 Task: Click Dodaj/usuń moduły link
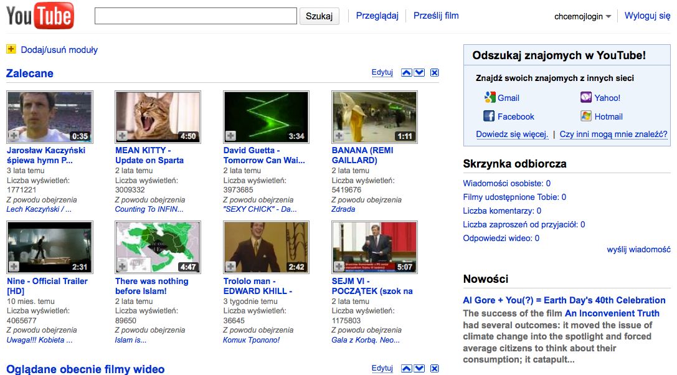pos(59,50)
